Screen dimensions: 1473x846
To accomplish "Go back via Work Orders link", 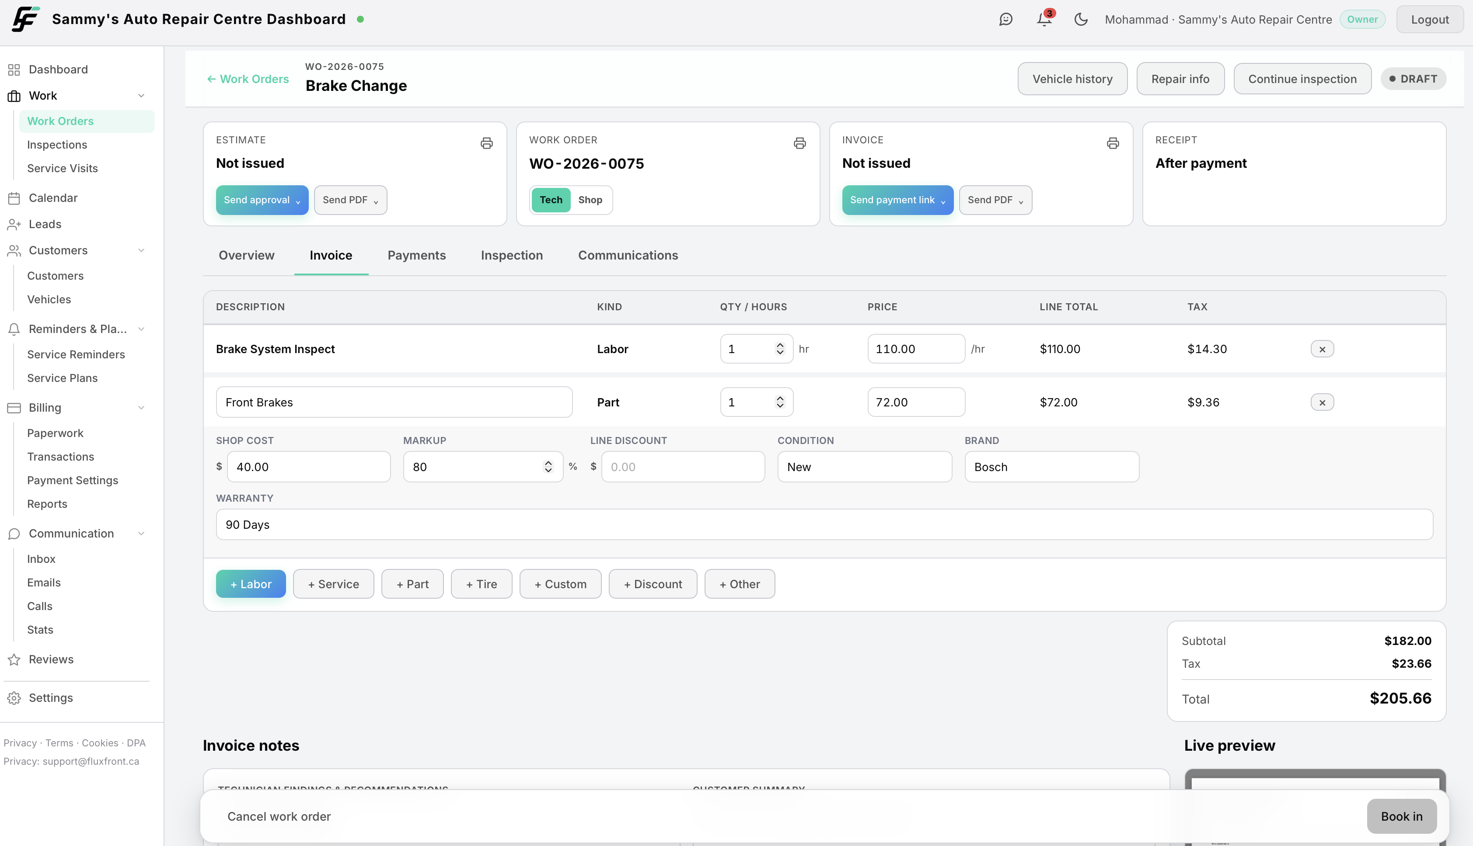I will 248,79.
